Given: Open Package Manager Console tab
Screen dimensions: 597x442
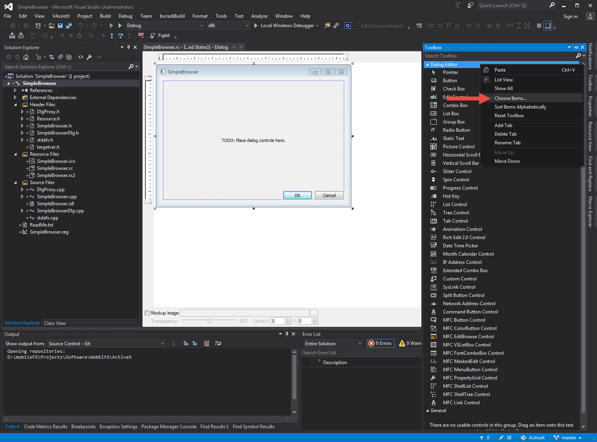Looking at the screenshot, I should point(169,427).
